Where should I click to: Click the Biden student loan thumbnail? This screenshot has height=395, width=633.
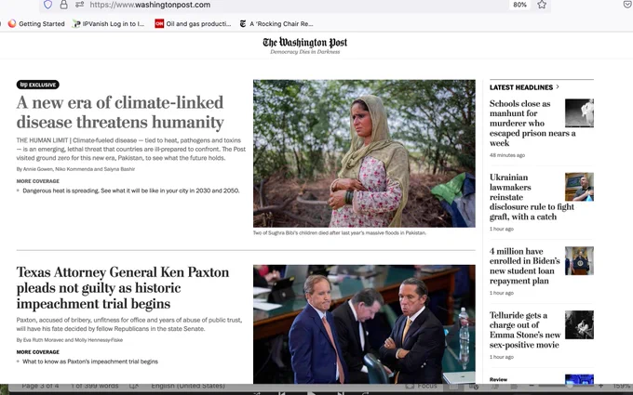(x=579, y=261)
